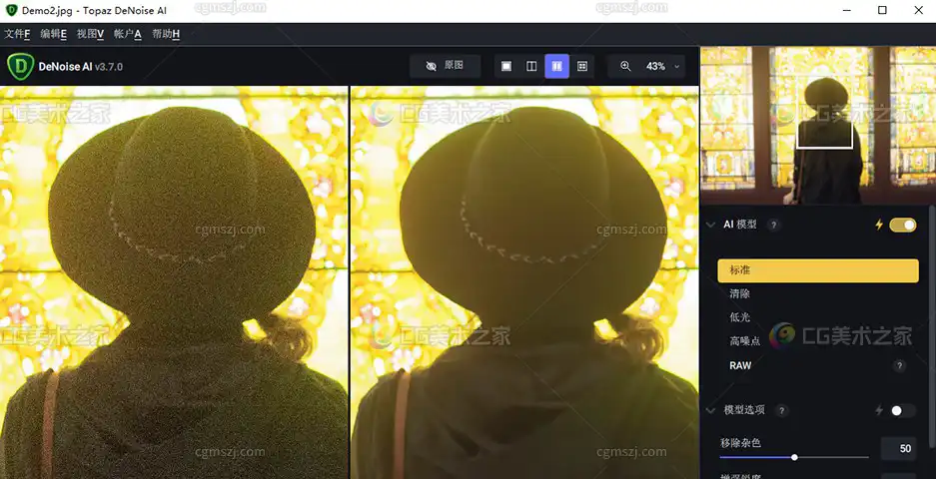Click the help icon beside RAW
Viewport: 936px width, 479px height.
tap(899, 366)
